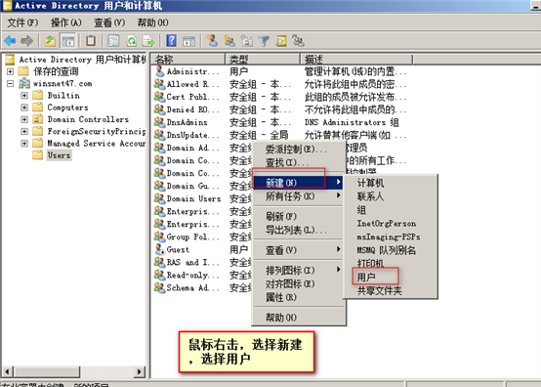Sort by the 名称 column header
Screen dimensions: 541x387
coord(188,59)
